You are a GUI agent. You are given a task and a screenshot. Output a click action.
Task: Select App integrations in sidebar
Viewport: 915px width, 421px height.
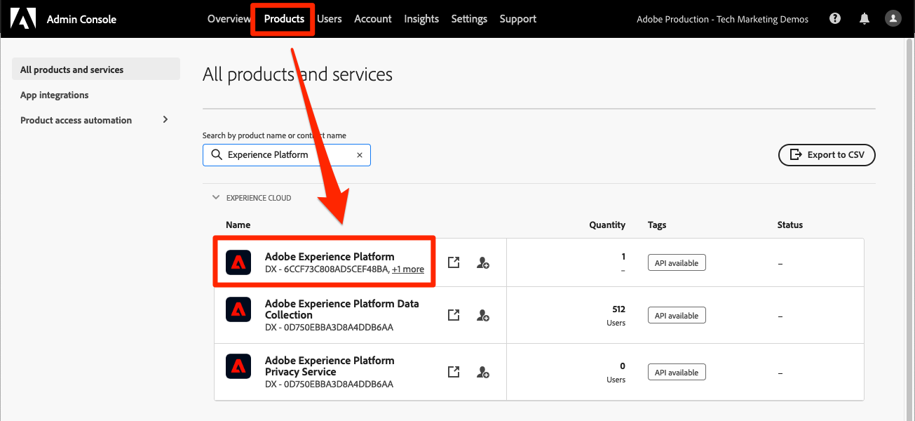(55, 95)
